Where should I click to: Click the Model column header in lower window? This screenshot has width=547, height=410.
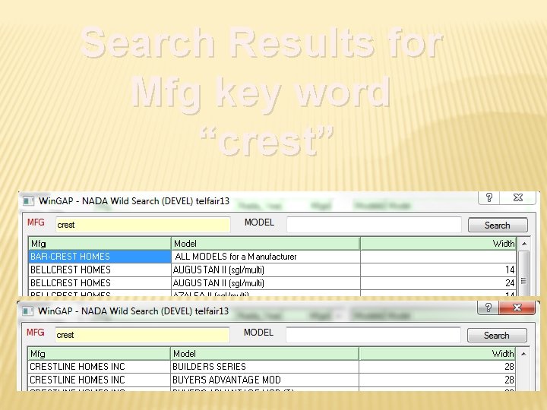click(x=265, y=354)
